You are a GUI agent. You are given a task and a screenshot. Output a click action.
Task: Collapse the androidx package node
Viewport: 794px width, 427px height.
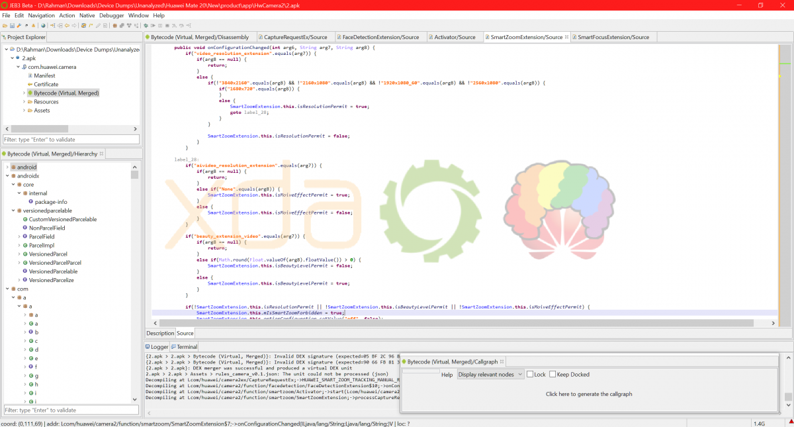7,176
